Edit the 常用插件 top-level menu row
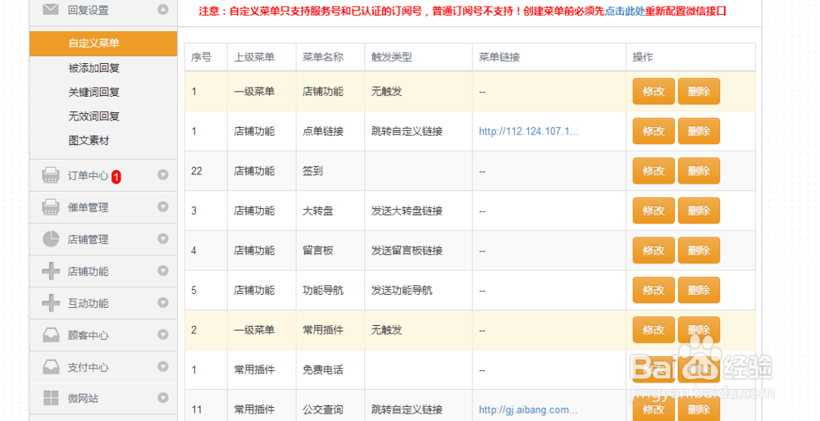The width and height of the screenshot is (820, 421). coord(654,329)
